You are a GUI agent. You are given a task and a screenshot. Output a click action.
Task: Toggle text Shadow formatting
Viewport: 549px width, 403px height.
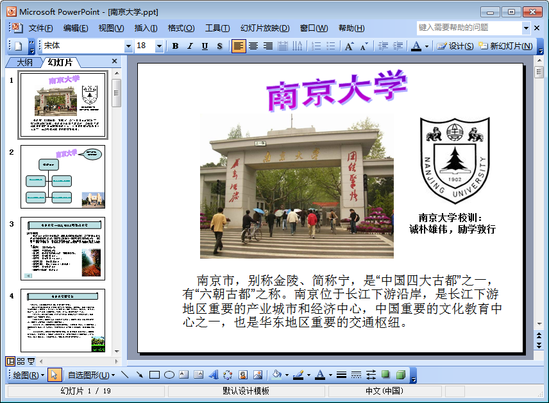point(219,46)
